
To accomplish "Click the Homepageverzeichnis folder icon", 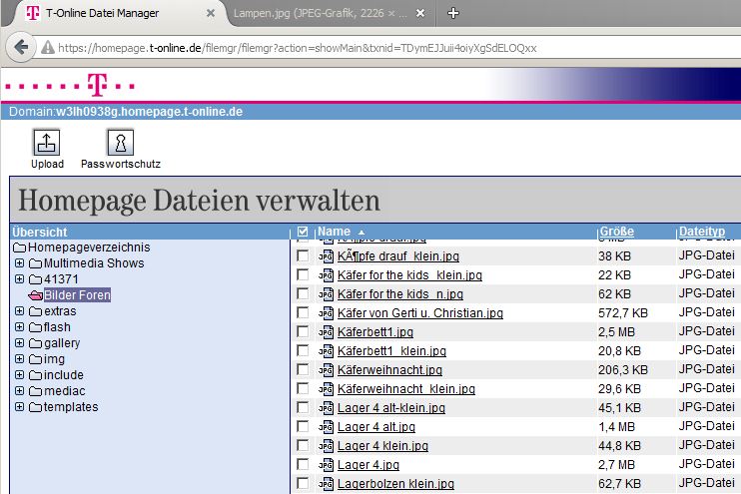I will 19,247.
